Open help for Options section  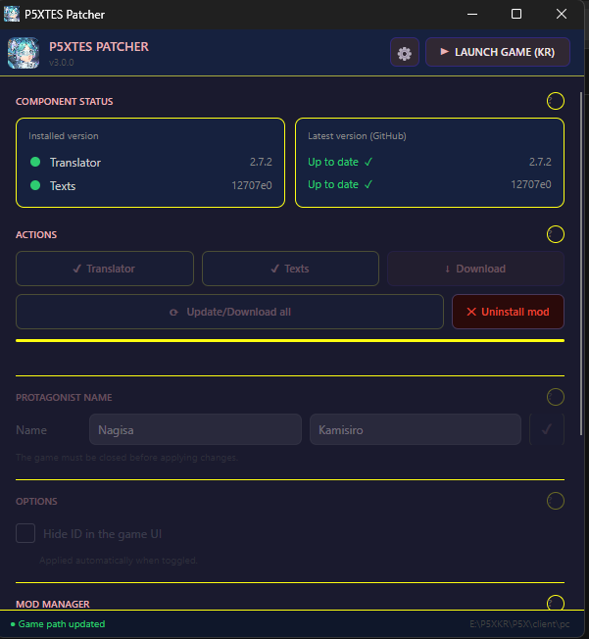[555, 501]
